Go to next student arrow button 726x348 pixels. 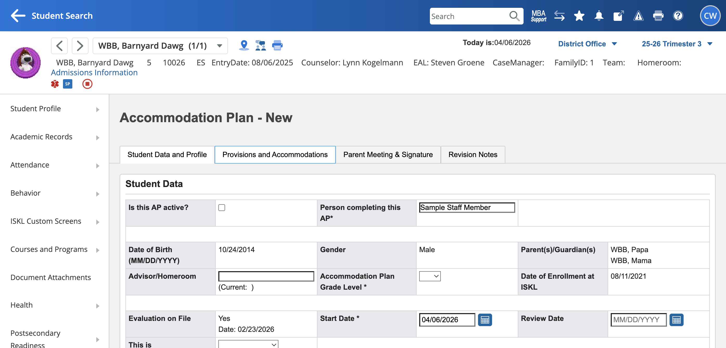click(x=80, y=46)
